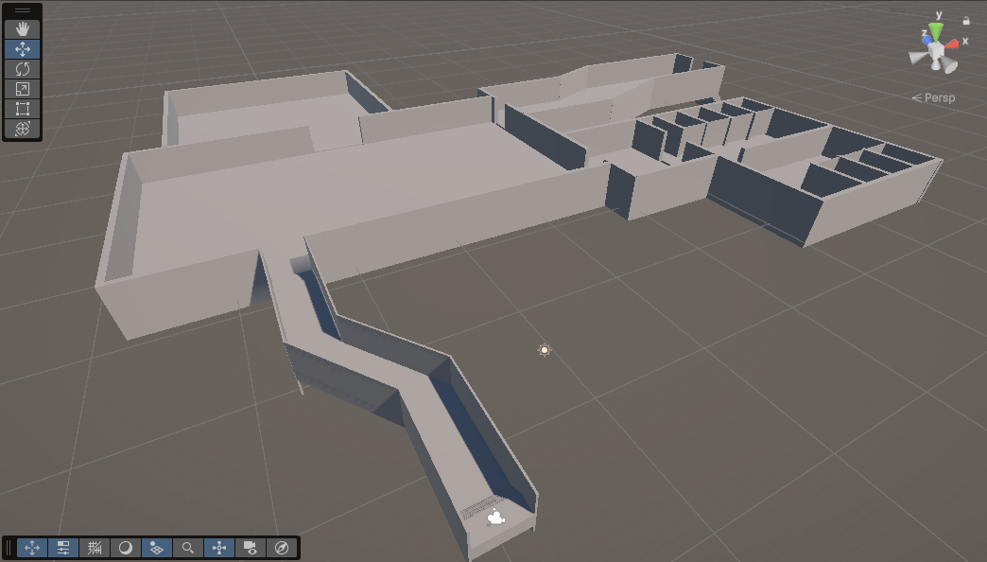The image size is (987, 562).
Task: Toggle the Search magnifier overlay button
Action: pos(187,548)
